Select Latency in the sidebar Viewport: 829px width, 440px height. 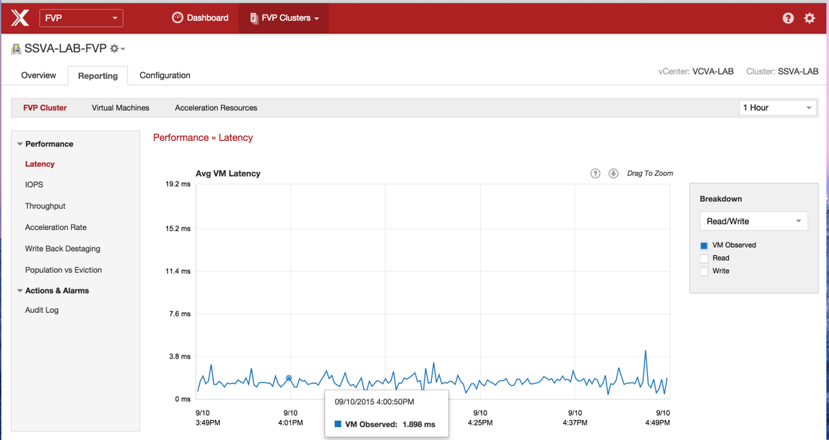(40, 164)
